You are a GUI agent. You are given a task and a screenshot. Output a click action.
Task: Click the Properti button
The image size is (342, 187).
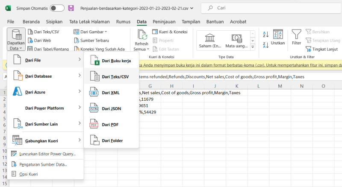click(x=163, y=41)
